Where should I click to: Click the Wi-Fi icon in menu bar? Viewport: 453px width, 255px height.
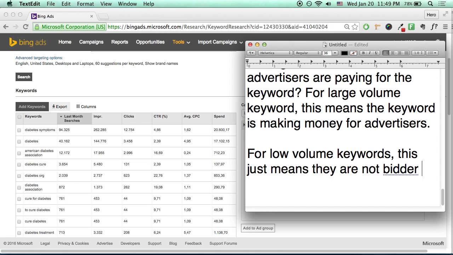pos(318,4)
